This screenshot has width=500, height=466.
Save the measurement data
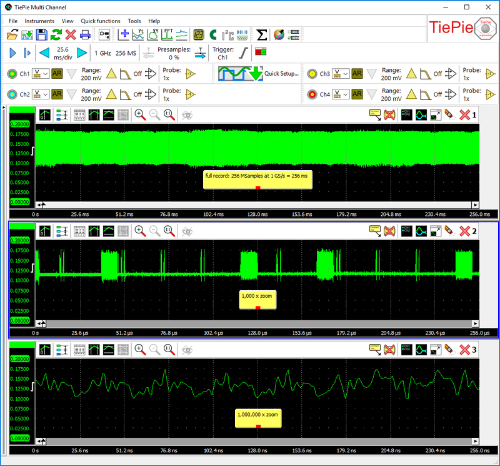pos(41,35)
